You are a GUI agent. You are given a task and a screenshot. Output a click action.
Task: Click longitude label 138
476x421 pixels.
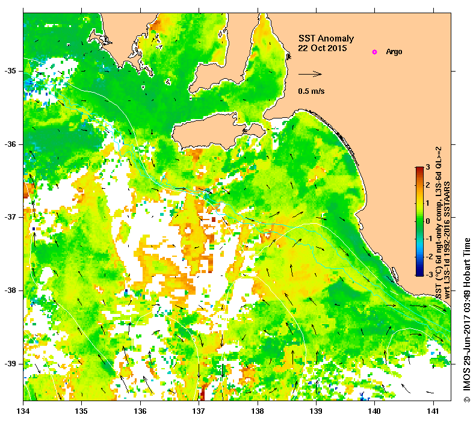coord(258,411)
